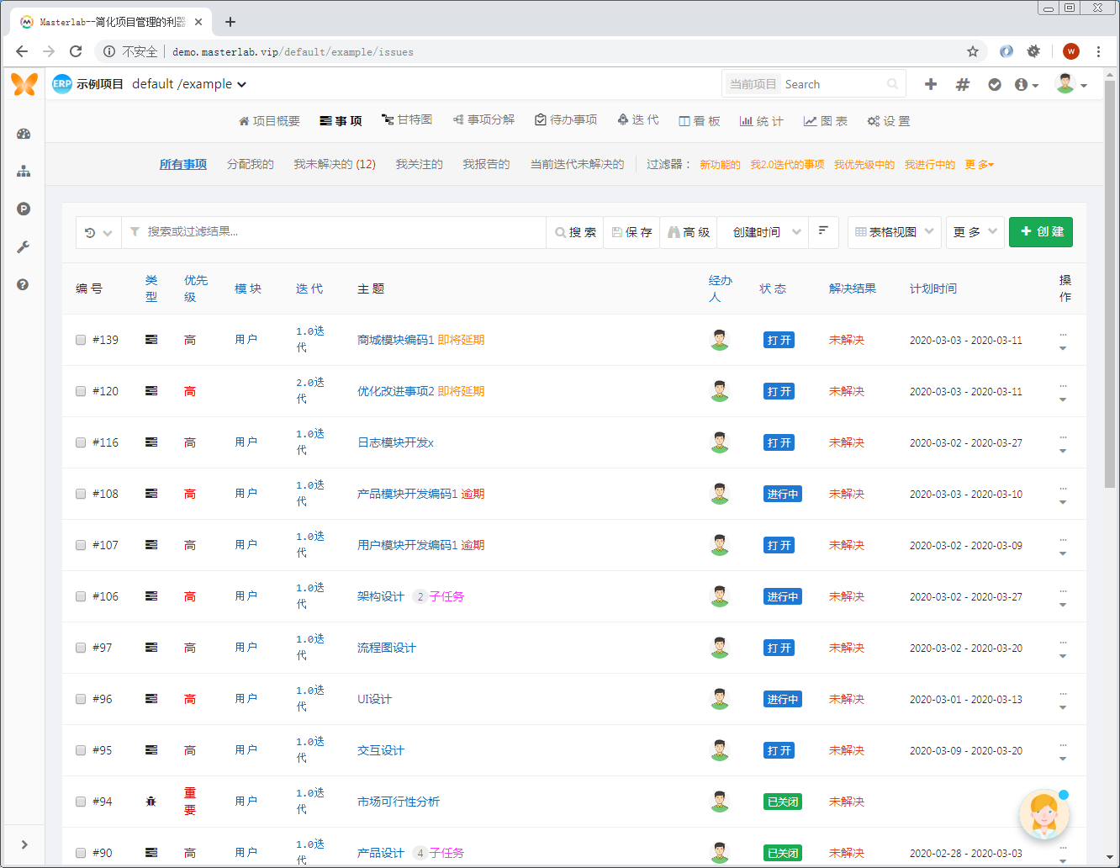Mark the checkbox of issue #106

pyautogui.click(x=81, y=596)
